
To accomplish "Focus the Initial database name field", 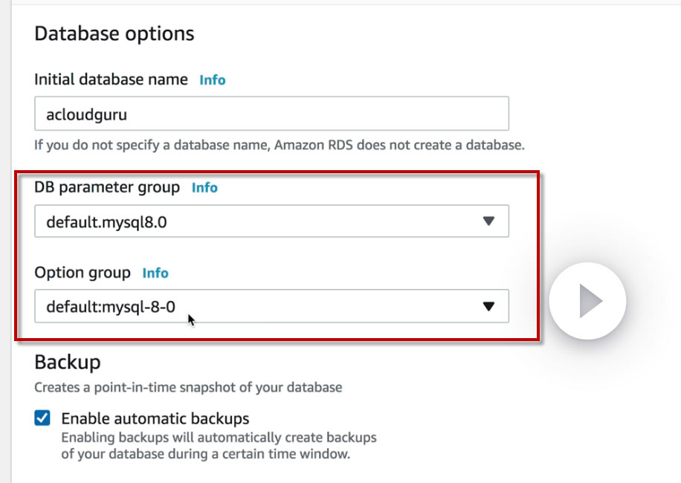I will 271,114.
